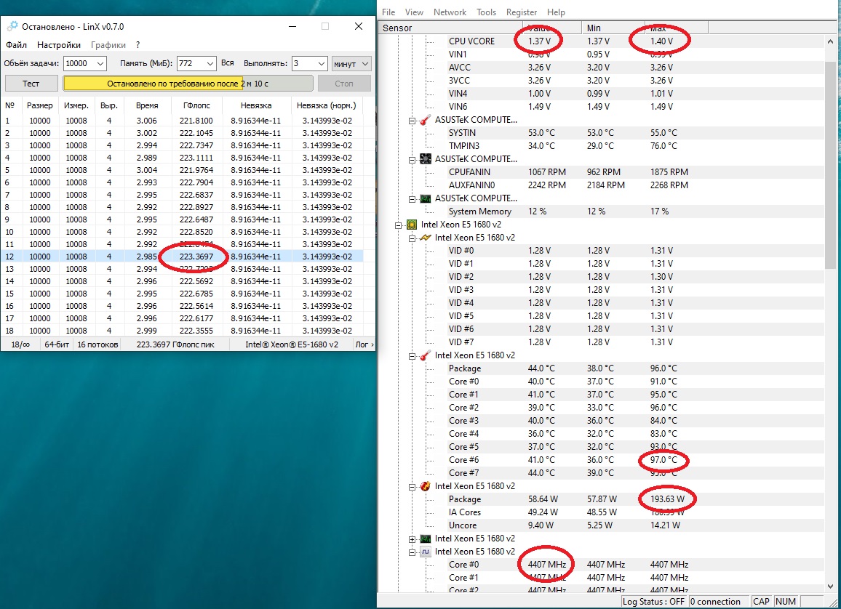Click the clock icon above Core #0 MHz
The image size is (841, 609).
tap(426, 552)
